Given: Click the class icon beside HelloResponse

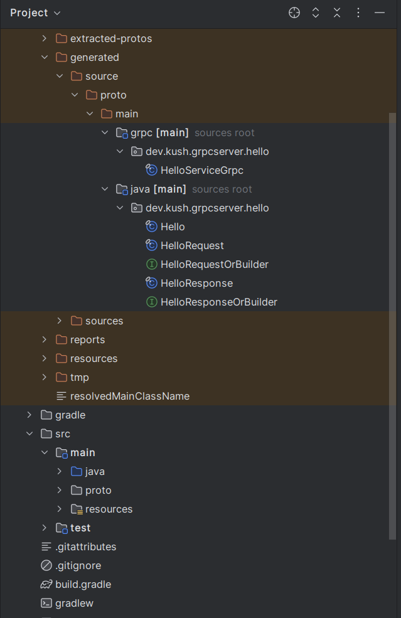Looking at the screenshot, I should (151, 283).
